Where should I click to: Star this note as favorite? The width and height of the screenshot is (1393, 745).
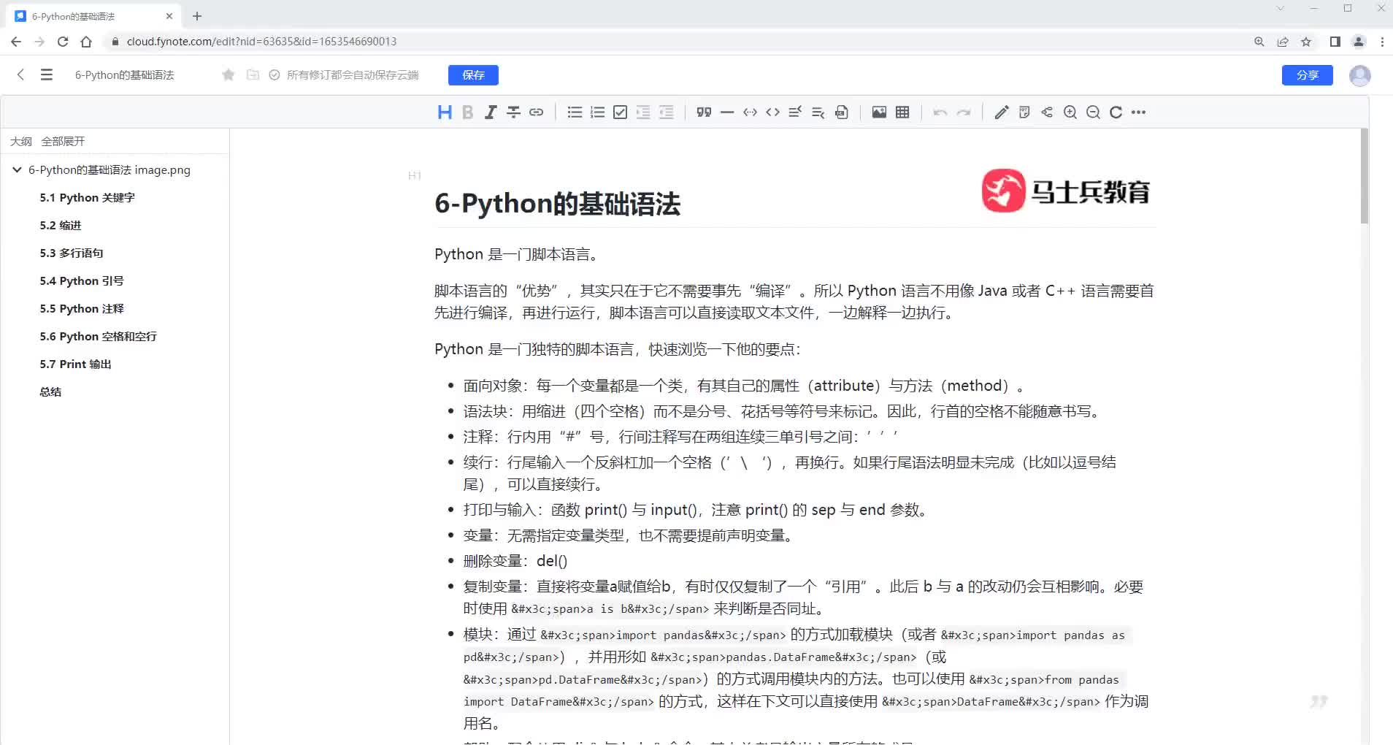[229, 75]
